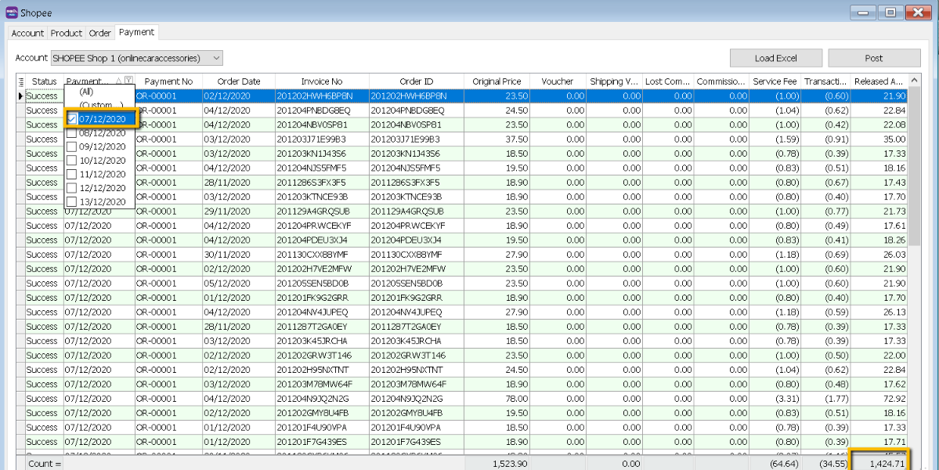
Task: Click the scrollbar up arrow
Action: (x=916, y=81)
